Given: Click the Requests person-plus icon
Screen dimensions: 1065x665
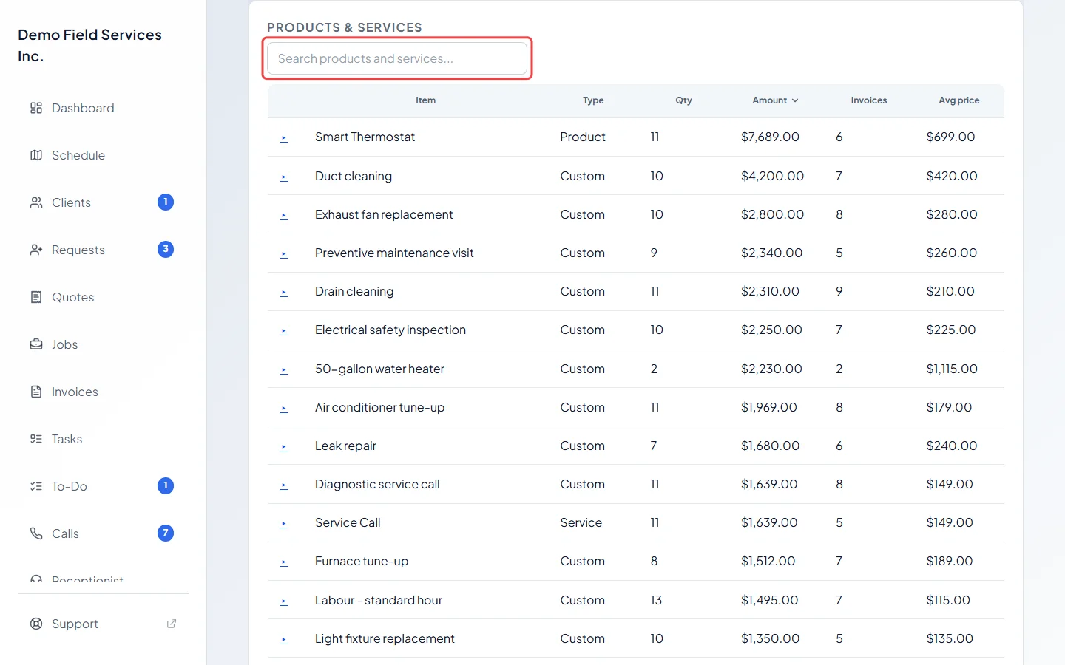Looking at the screenshot, I should 36,250.
